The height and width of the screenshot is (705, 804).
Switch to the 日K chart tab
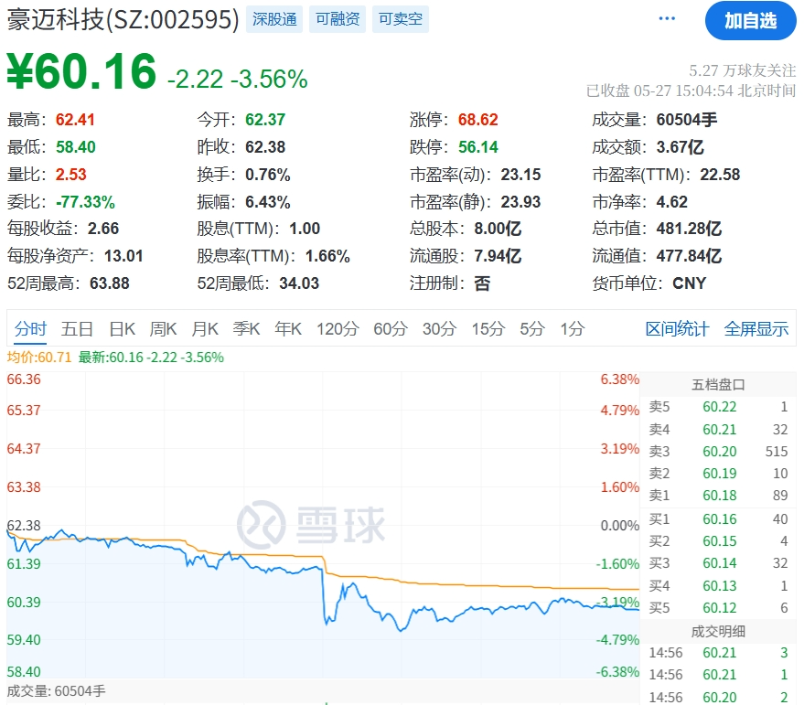point(122,329)
